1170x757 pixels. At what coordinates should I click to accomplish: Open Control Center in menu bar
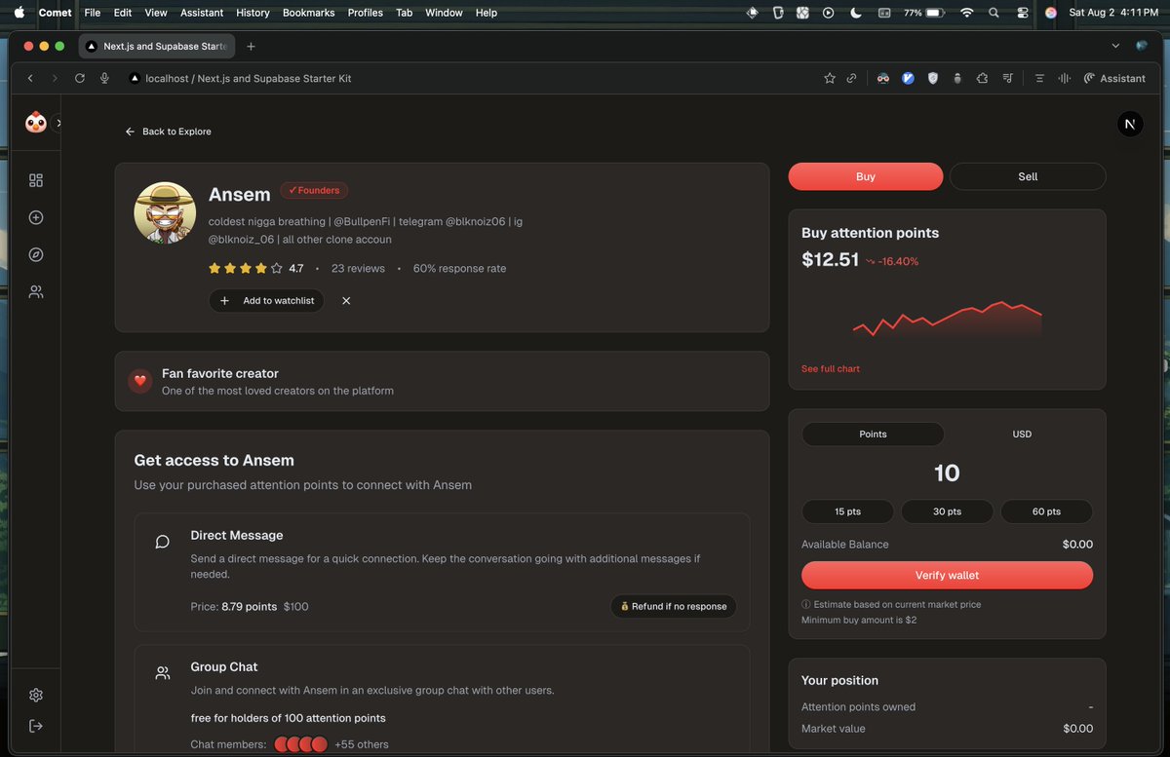pos(1022,13)
